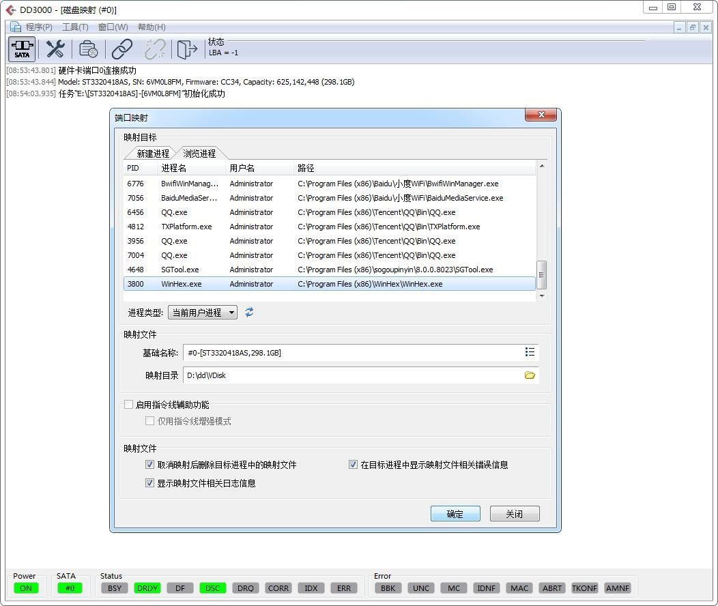Click the broken link disconnect icon
The width and height of the screenshot is (718, 606).
tap(155, 49)
